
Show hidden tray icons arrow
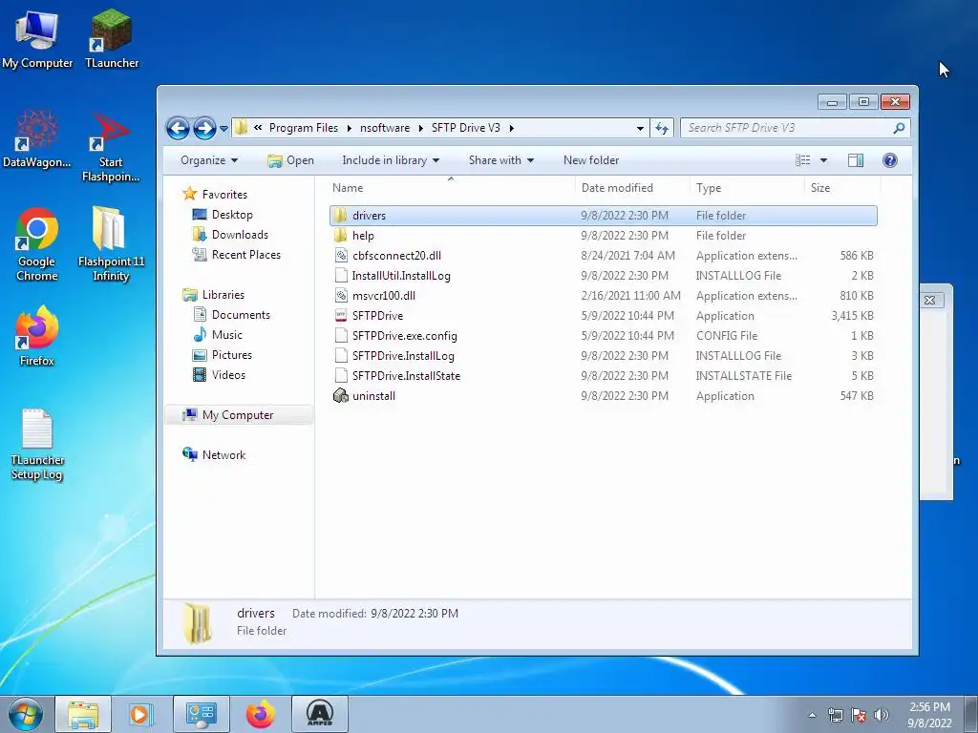(x=812, y=715)
